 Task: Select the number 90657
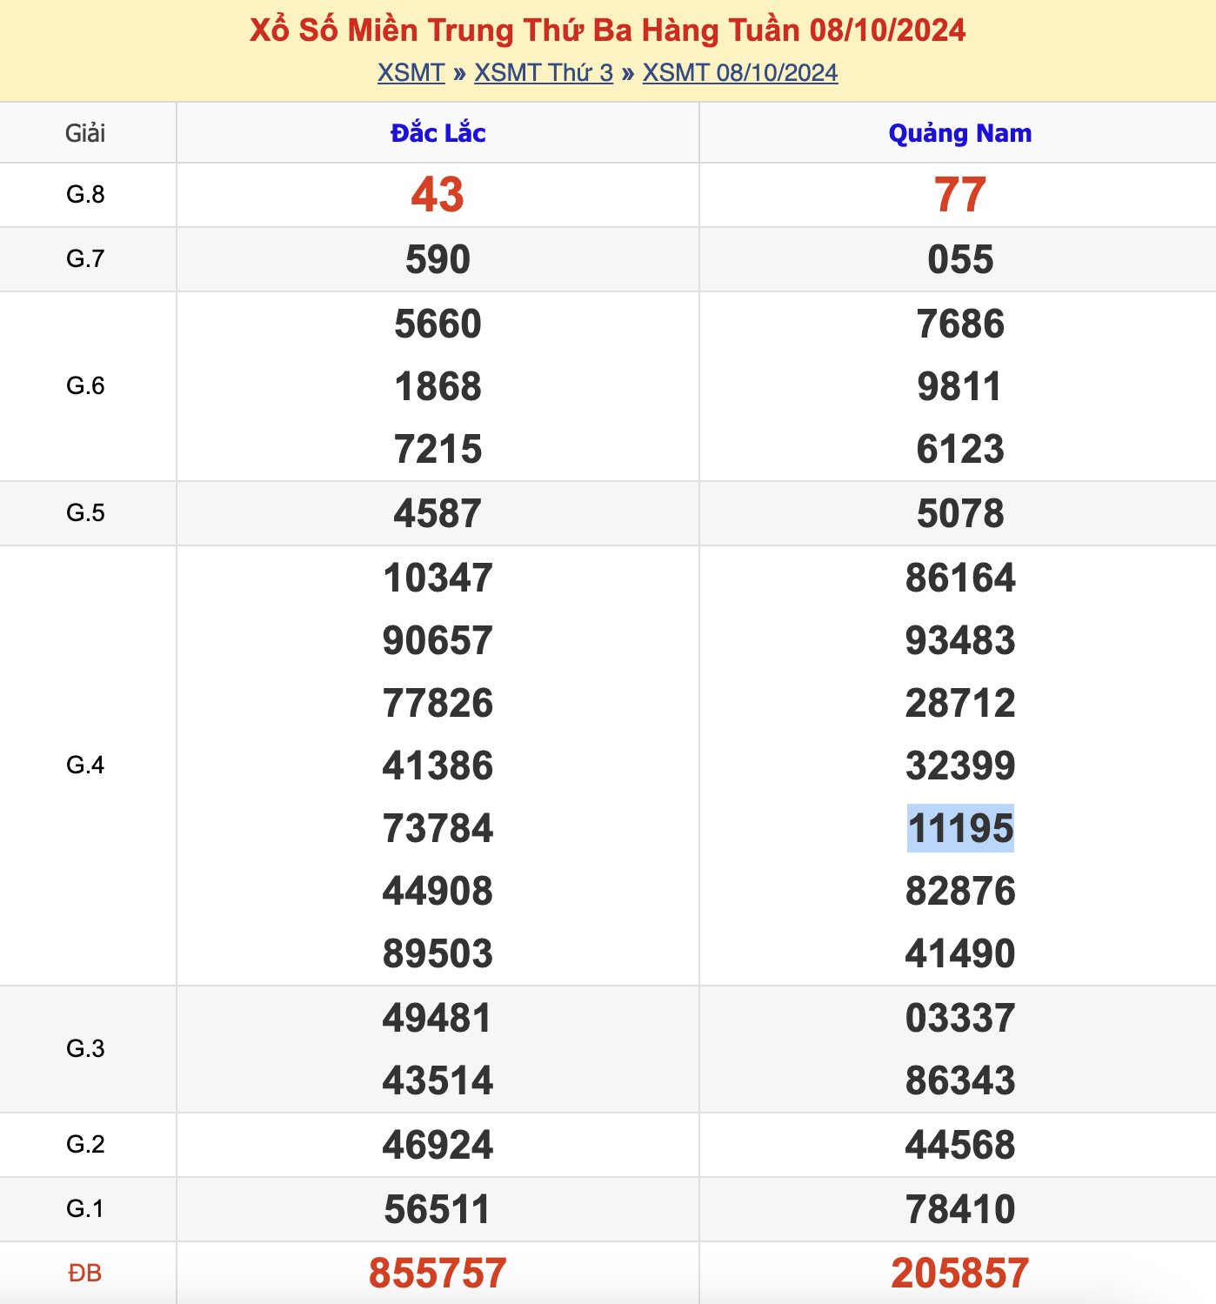(x=438, y=640)
